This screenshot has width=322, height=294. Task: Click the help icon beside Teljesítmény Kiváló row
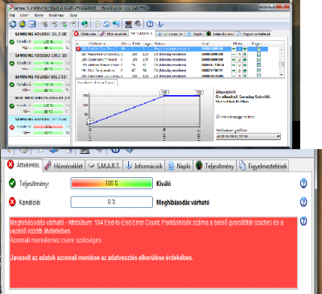pos(303,184)
